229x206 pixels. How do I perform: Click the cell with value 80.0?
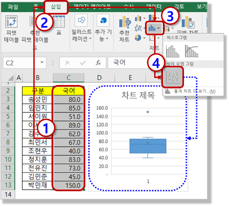coord(68,100)
